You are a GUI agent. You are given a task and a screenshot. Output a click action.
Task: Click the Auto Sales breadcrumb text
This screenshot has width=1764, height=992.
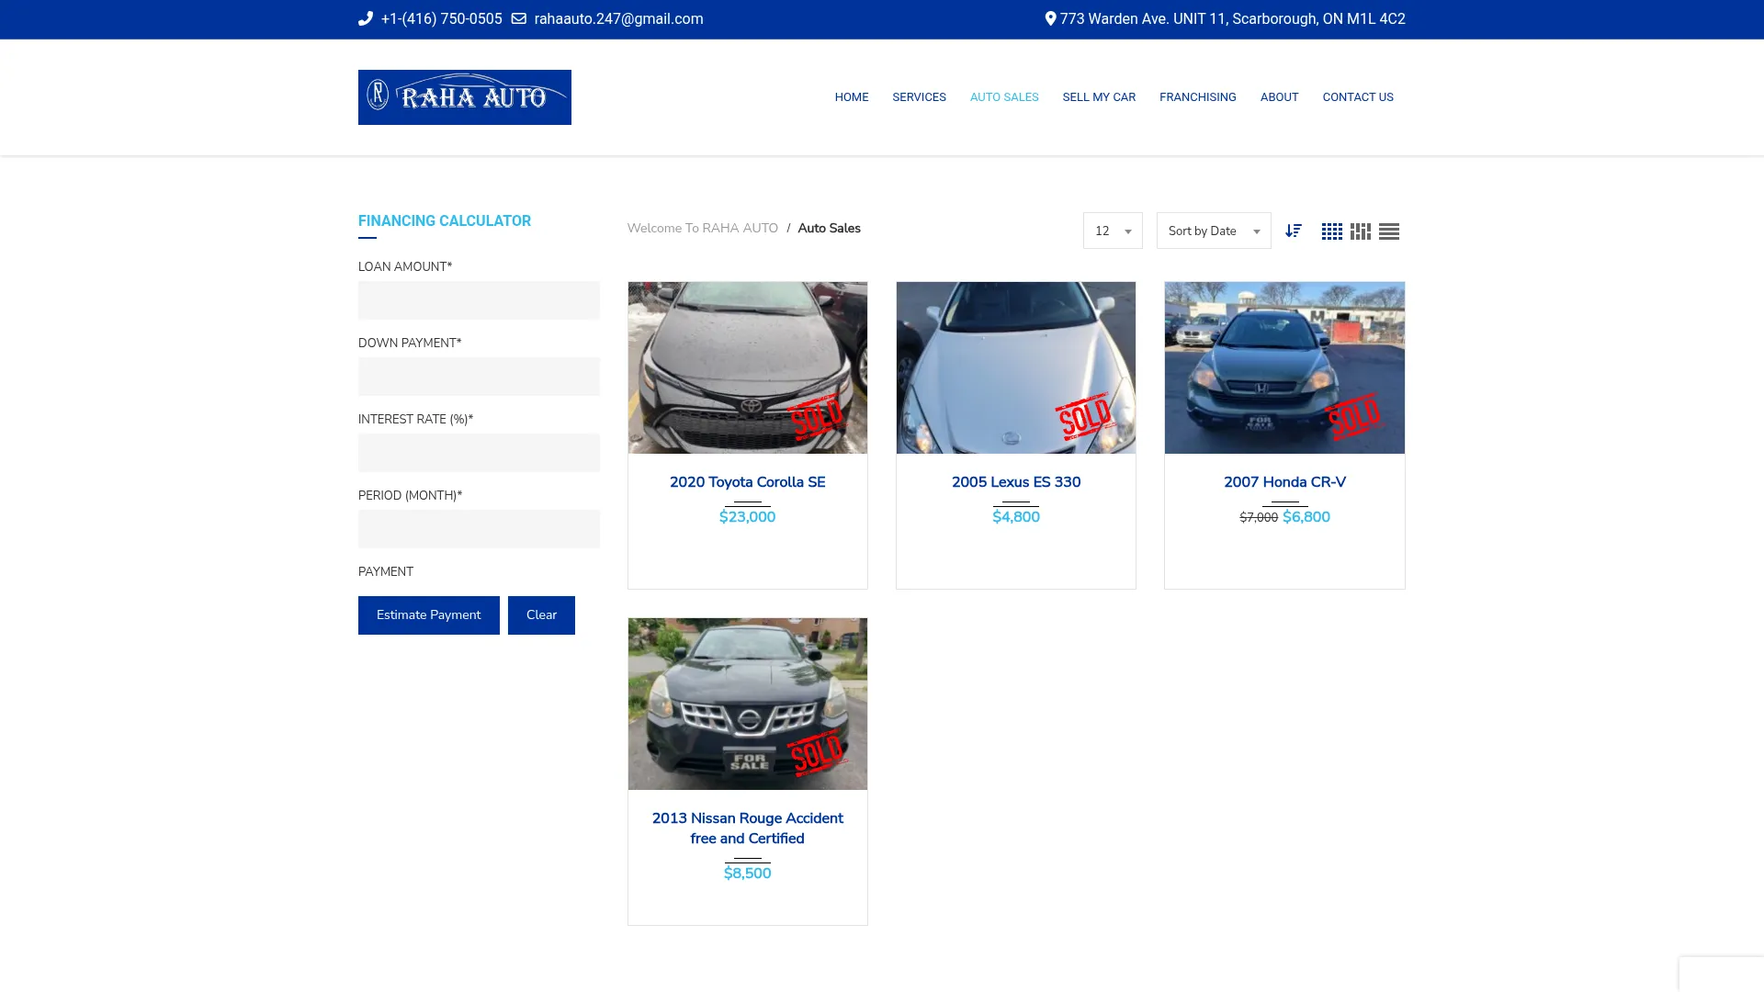tap(829, 228)
